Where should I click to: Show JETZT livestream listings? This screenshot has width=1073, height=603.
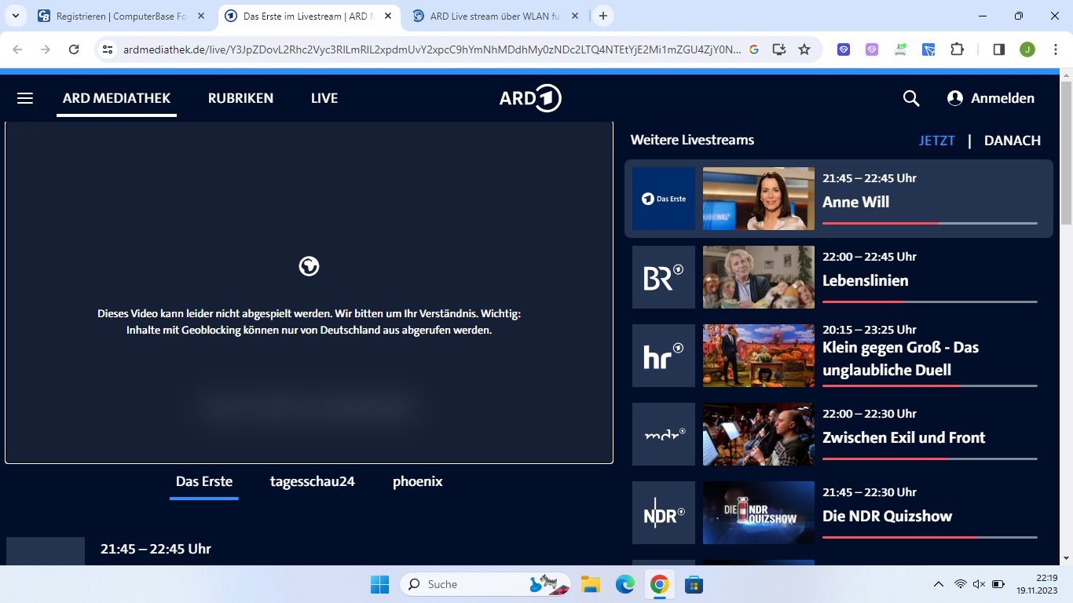(x=937, y=141)
